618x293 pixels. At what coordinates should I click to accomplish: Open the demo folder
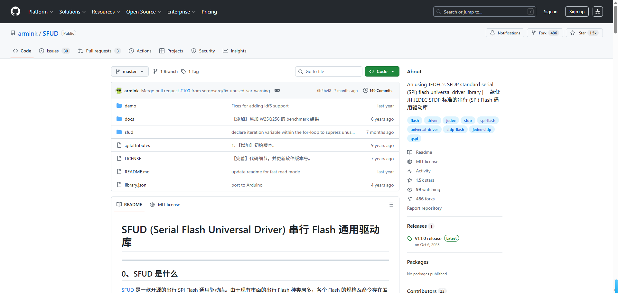coord(130,106)
